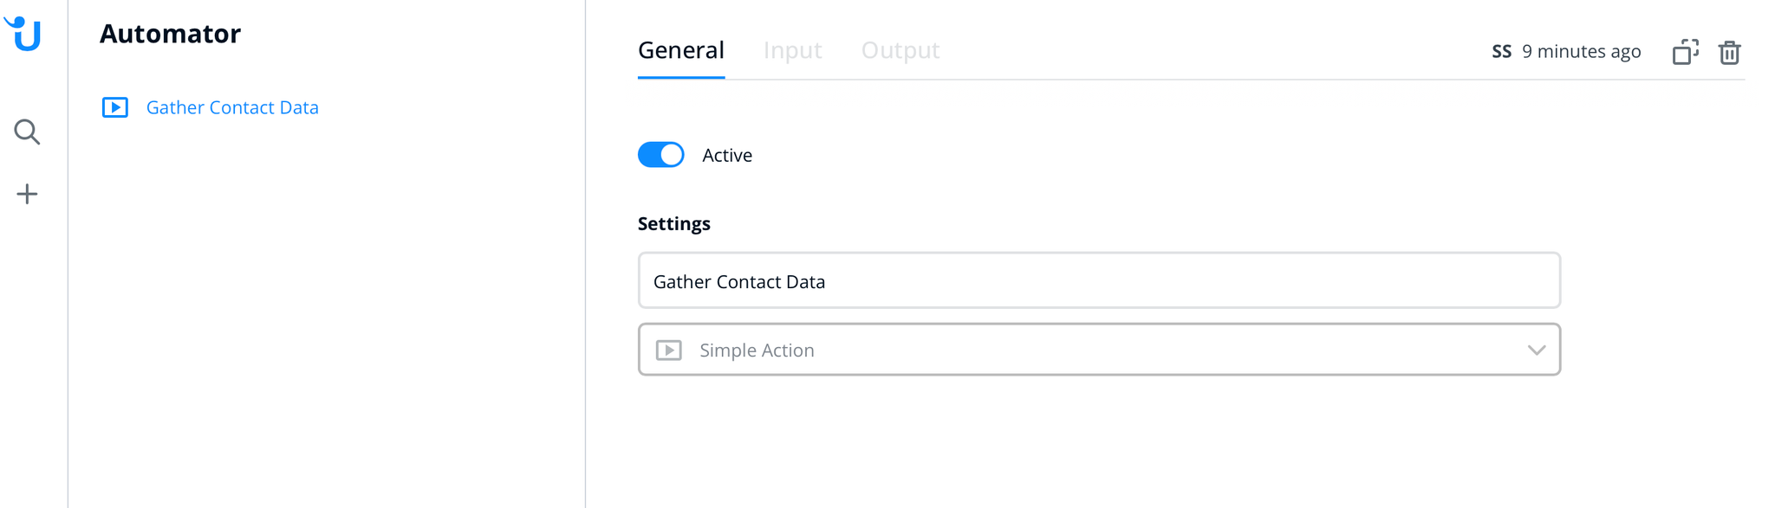1775x508 pixels.
Task: Switch to the Output tab
Action: point(900,50)
